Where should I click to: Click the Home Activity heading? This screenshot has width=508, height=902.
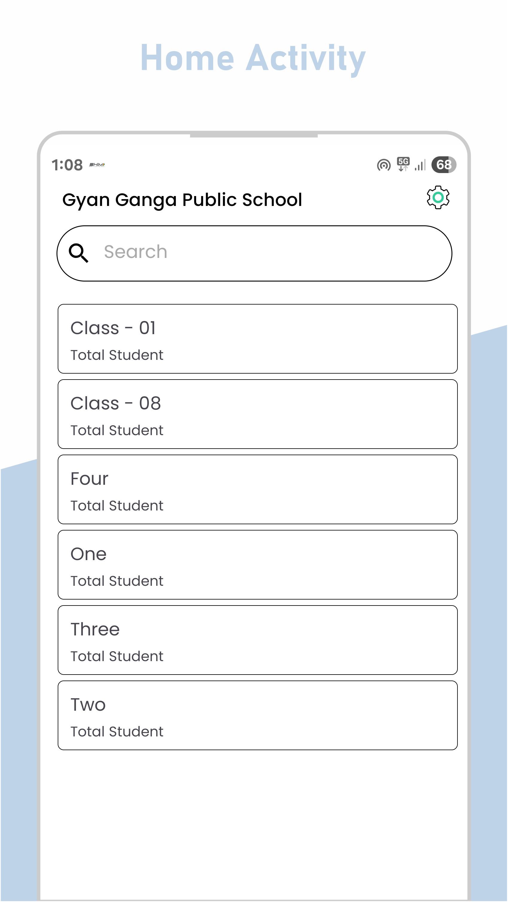click(x=253, y=58)
